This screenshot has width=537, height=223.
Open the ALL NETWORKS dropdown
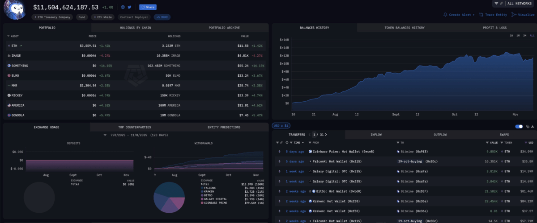click(520, 4)
